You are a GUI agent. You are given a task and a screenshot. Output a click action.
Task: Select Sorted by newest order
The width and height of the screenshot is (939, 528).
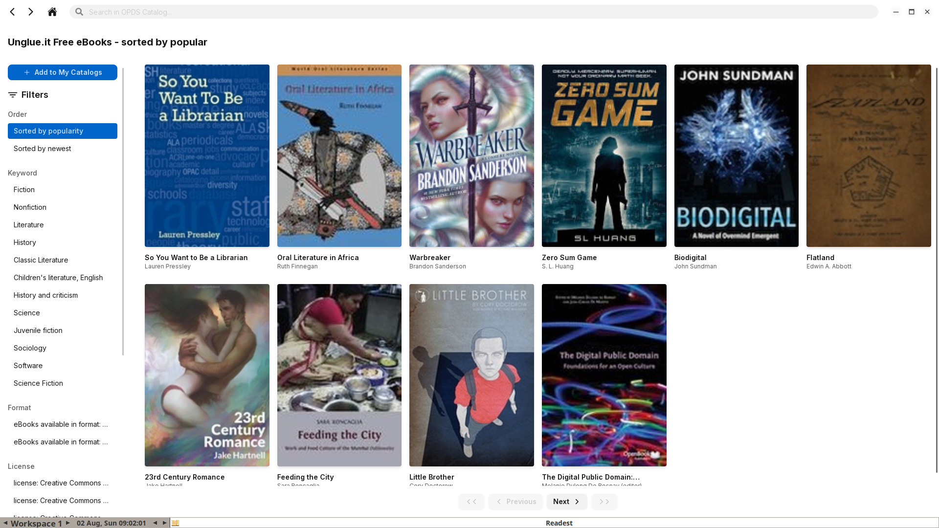63,149
